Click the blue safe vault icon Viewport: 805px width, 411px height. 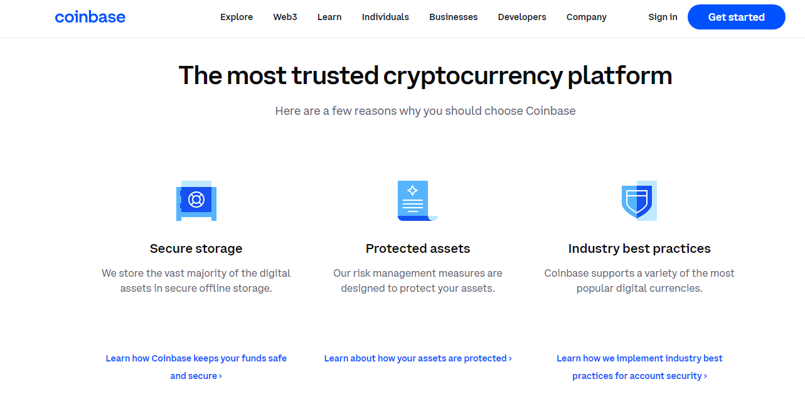tap(196, 201)
